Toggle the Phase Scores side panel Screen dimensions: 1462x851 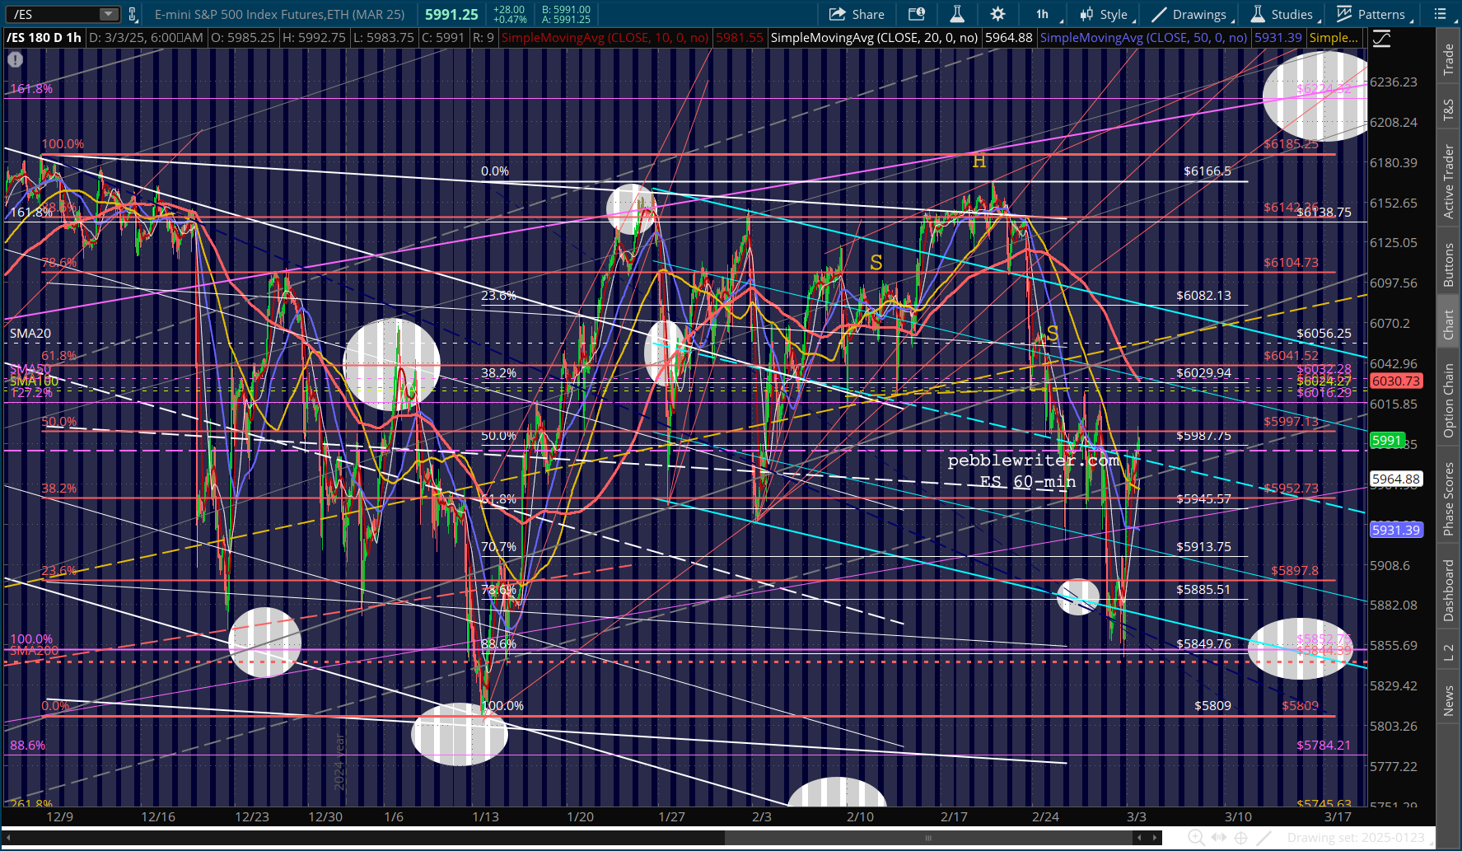click(x=1449, y=498)
